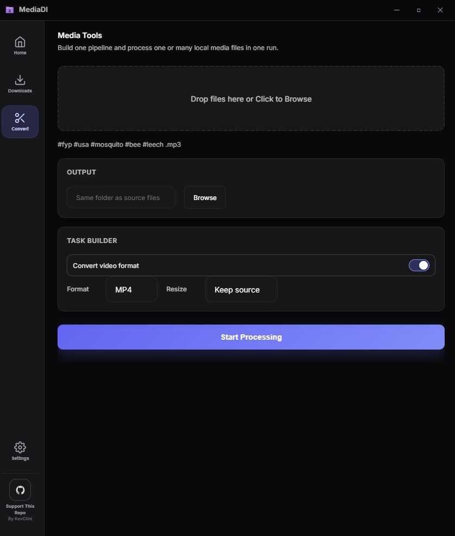Disable the Convert video format toggle
Screen dimensions: 455x536
click(419, 265)
